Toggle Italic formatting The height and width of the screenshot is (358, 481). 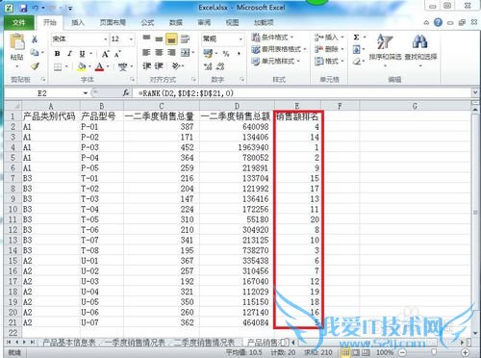(x=69, y=54)
